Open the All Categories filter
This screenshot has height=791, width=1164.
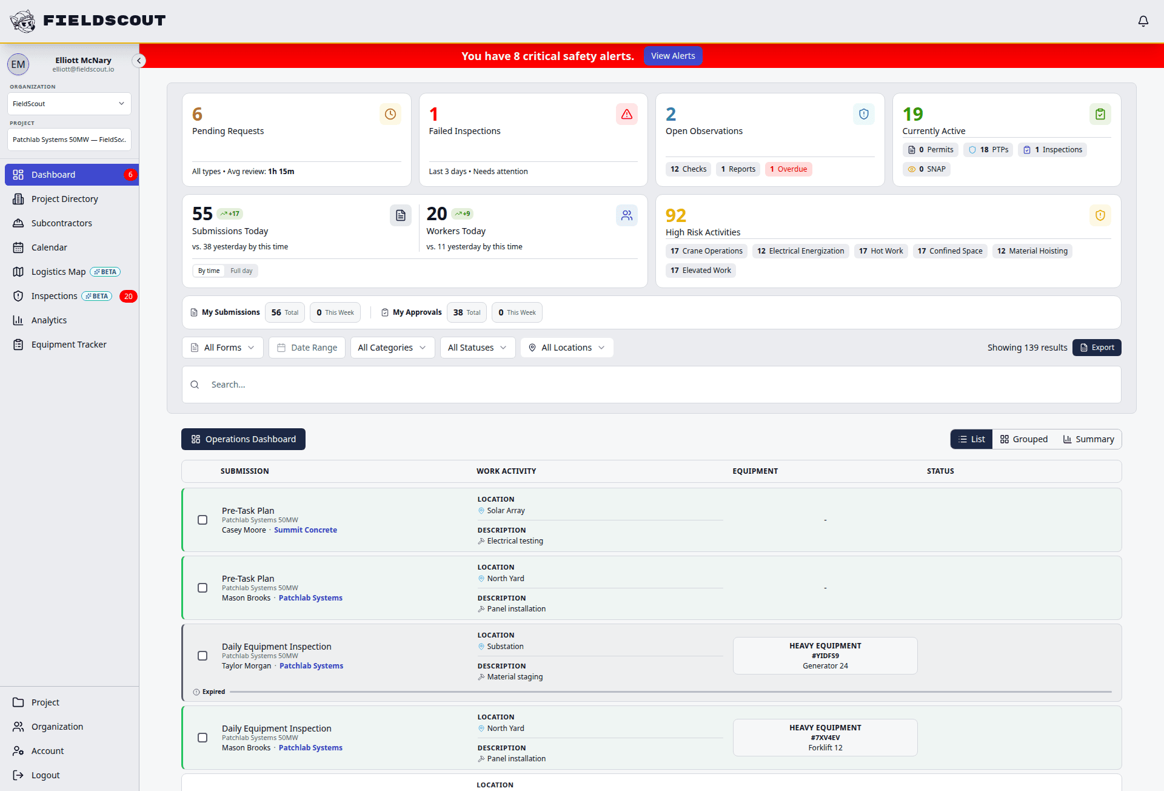(x=392, y=348)
